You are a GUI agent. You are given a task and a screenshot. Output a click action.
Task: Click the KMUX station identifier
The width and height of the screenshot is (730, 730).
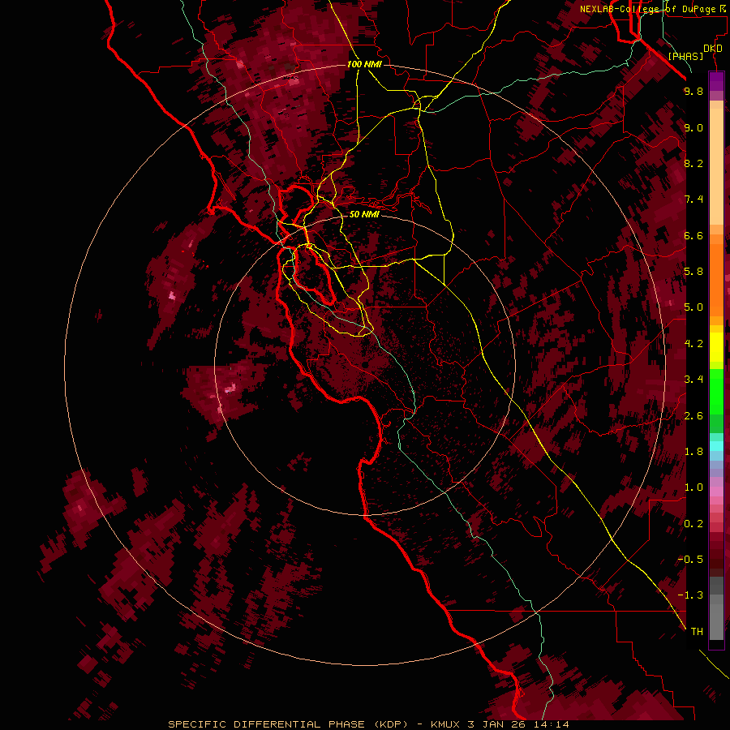(447, 724)
